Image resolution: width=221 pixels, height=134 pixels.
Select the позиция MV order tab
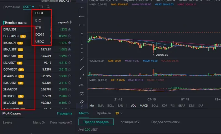pyautogui.click(x=130, y=122)
